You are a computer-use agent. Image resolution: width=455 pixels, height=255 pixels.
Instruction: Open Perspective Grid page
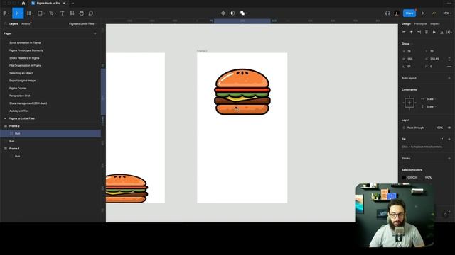tap(20, 96)
